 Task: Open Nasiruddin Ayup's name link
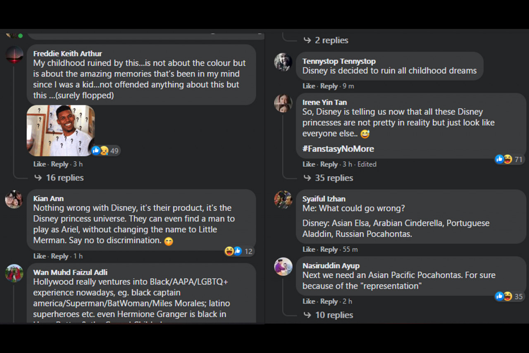coord(331,266)
